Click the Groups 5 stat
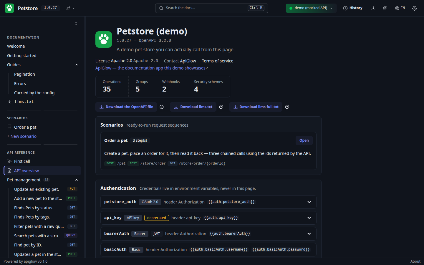The height and width of the screenshot is (265, 424). [x=142, y=86]
